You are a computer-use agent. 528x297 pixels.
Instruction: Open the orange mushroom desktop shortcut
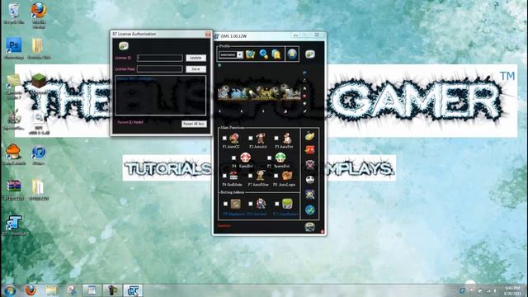[x=13, y=154]
